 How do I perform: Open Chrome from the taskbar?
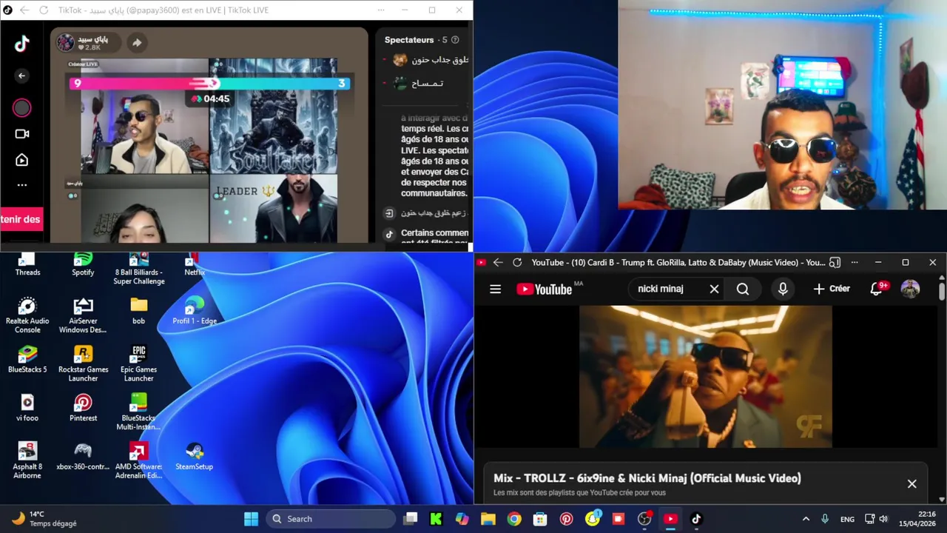[x=513, y=519]
